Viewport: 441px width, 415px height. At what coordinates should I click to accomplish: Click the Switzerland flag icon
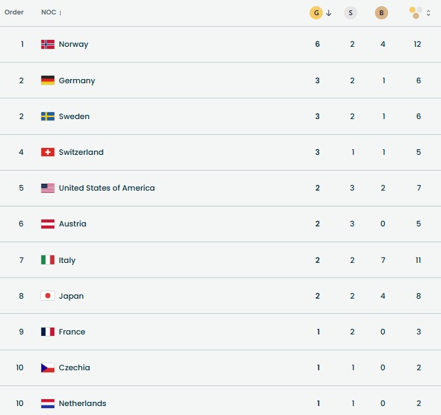tap(47, 152)
